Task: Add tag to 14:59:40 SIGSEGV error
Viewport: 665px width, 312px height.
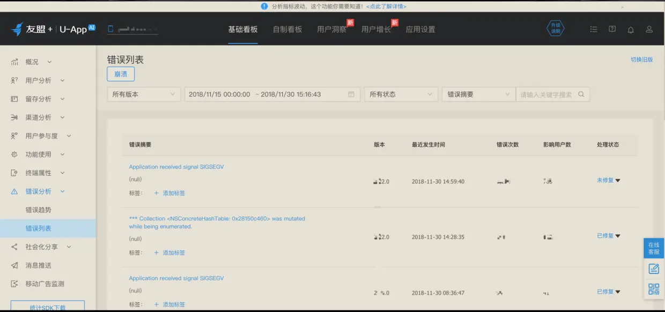Action: pyautogui.click(x=169, y=193)
